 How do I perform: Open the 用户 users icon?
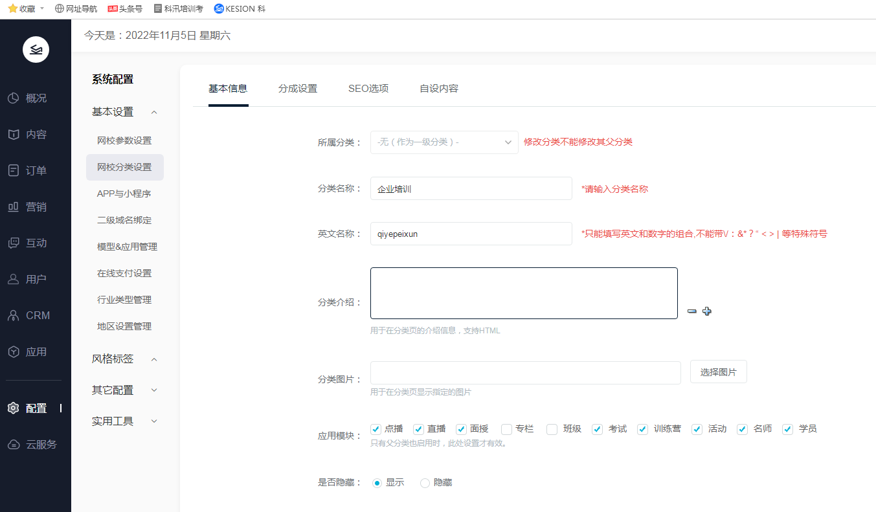13,280
